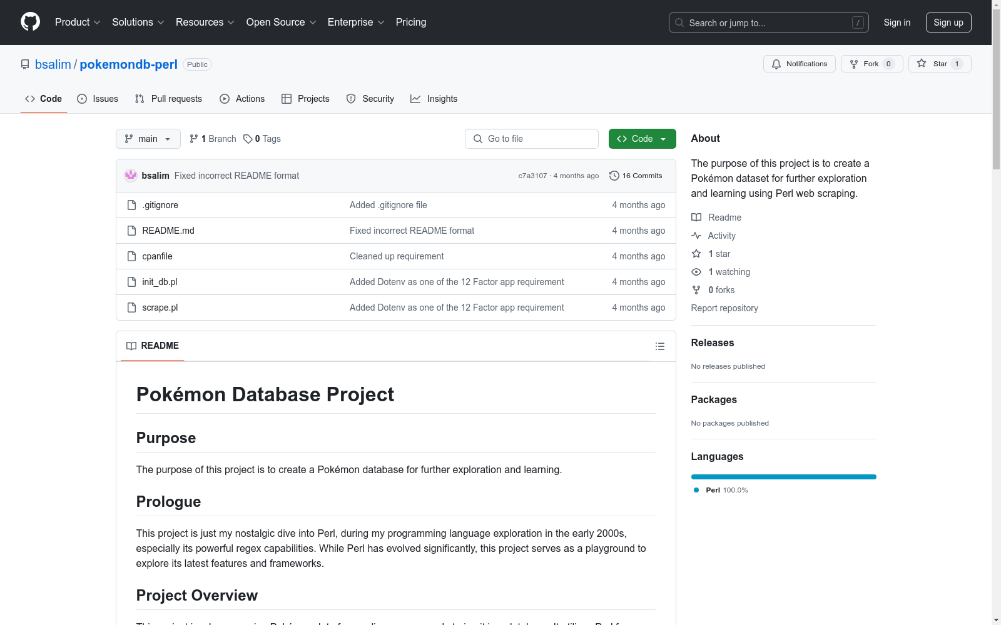Click the bell icon in Notifications
1001x625 pixels.
[x=776, y=64]
